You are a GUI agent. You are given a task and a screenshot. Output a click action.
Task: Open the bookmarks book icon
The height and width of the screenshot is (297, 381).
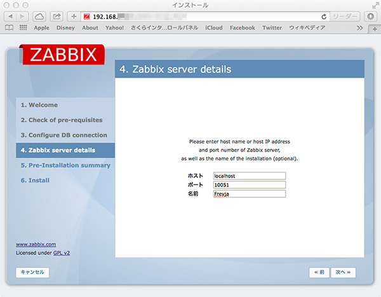click(10, 28)
